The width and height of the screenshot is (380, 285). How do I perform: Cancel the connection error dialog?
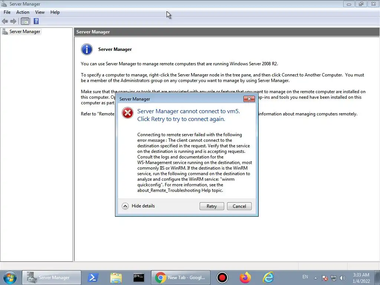click(239, 206)
